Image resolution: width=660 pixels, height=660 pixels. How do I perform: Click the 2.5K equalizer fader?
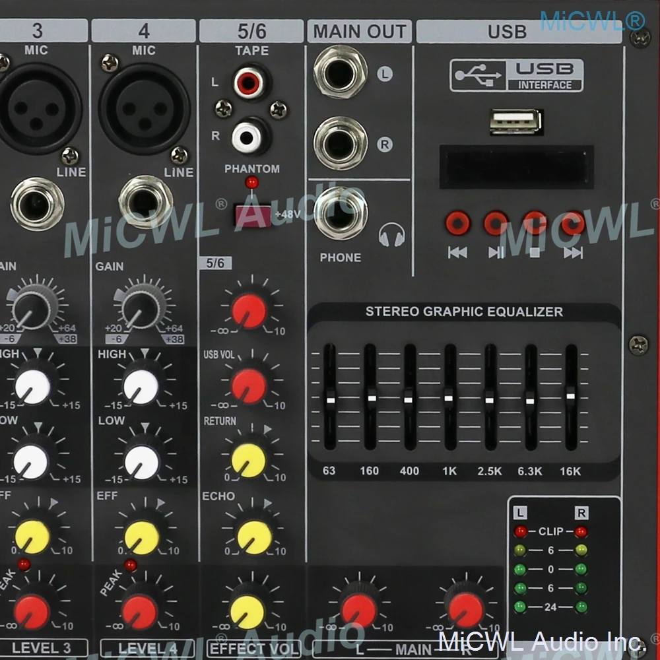(x=490, y=400)
